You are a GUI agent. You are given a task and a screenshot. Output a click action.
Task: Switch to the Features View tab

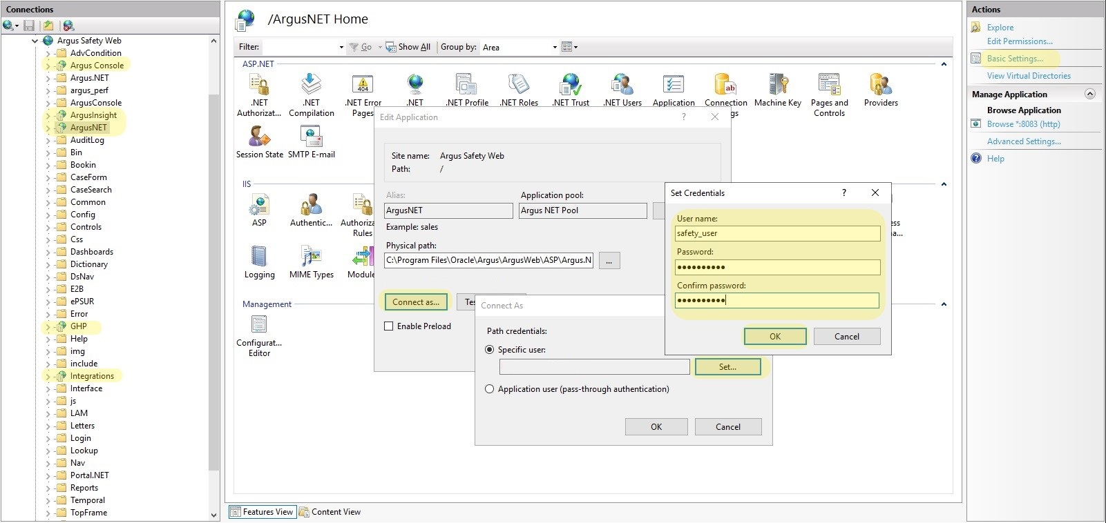(x=263, y=512)
